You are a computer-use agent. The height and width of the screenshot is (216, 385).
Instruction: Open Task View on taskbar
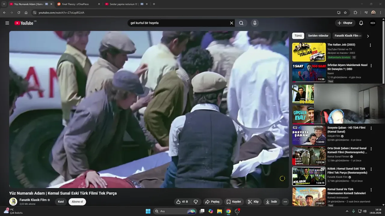point(202,211)
